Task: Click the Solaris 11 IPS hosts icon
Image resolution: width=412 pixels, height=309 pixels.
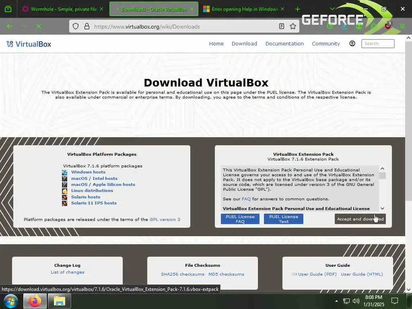Action: (65, 203)
